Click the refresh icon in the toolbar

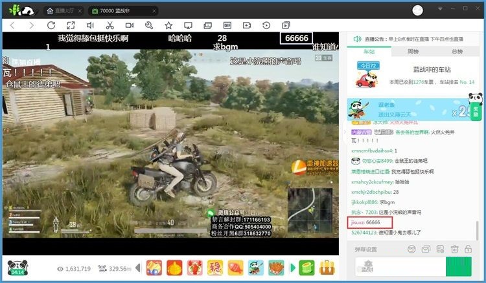[51, 25]
